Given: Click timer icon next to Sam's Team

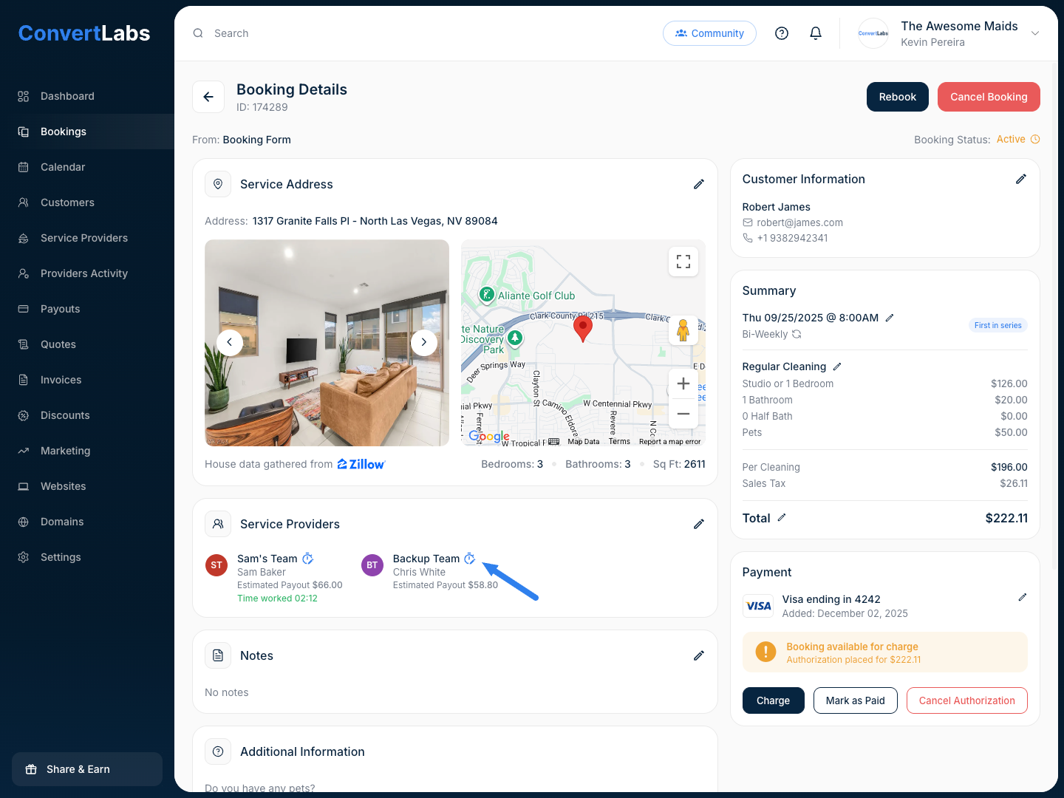Looking at the screenshot, I should point(308,559).
